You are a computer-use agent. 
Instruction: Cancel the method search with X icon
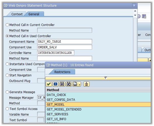[x=55, y=84]
